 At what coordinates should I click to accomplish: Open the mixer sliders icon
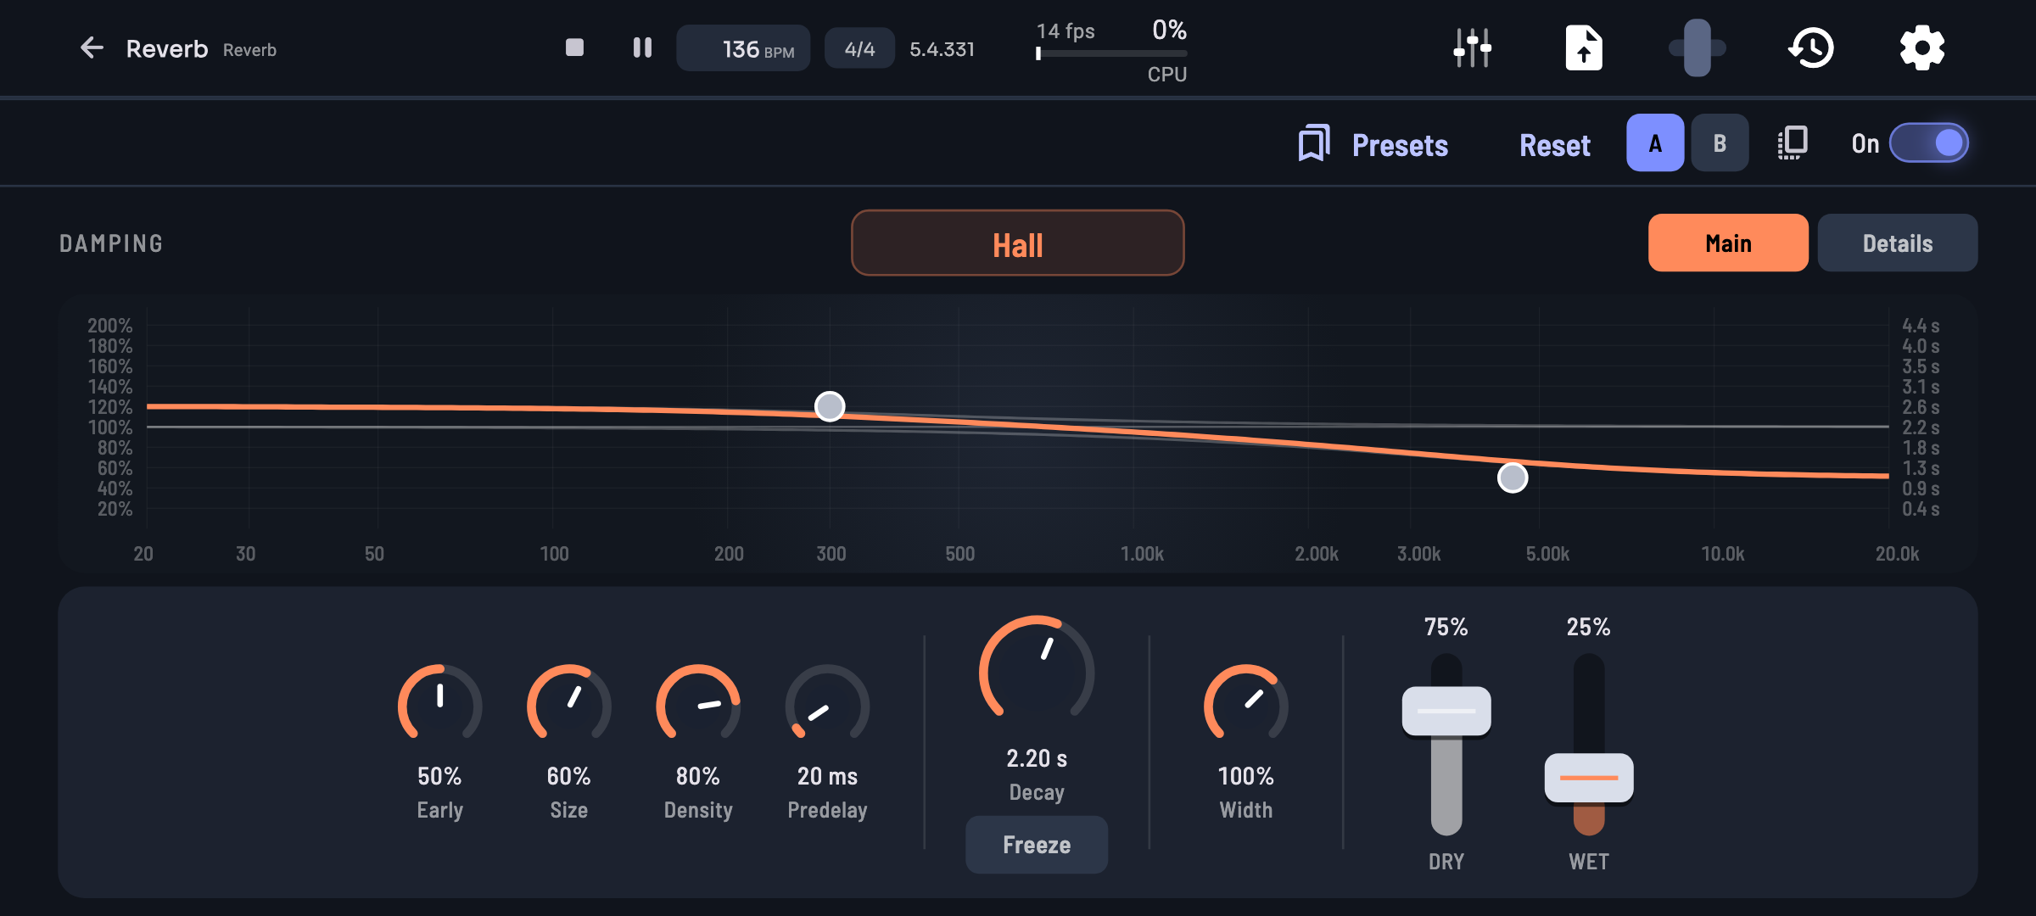(1472, 47)
